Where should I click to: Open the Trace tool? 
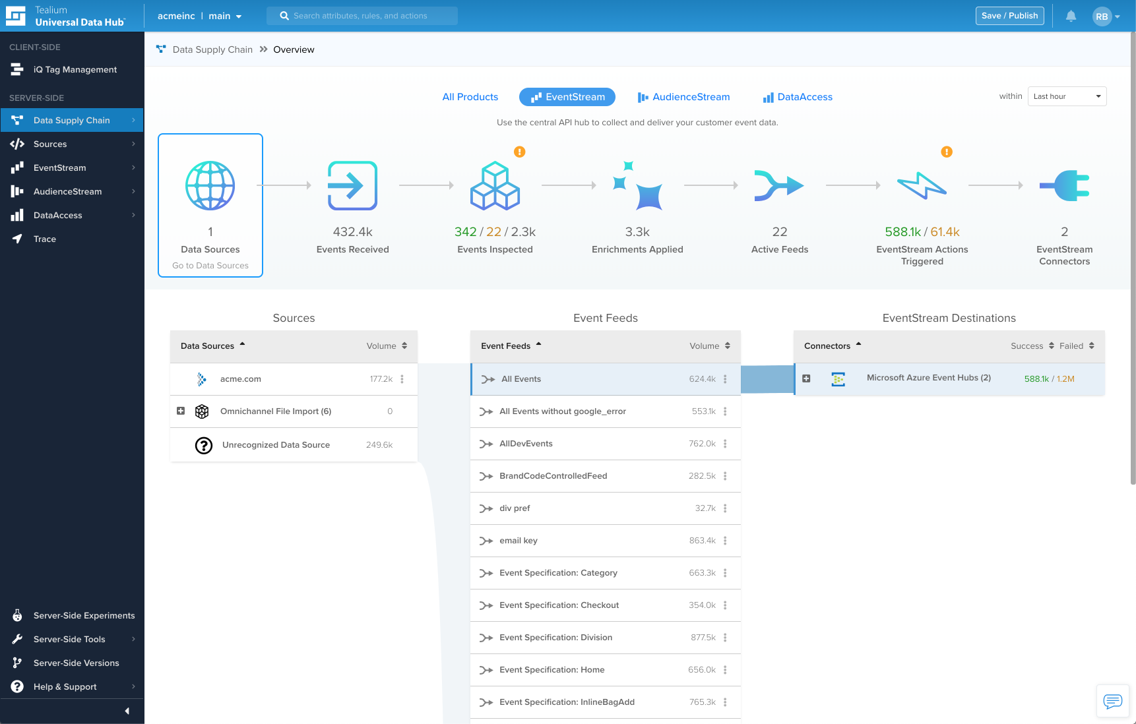(44, 239)
